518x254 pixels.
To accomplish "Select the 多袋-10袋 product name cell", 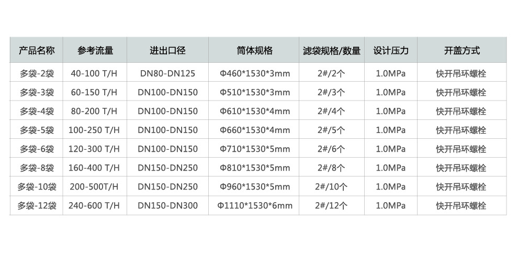I will click(37, 187).
